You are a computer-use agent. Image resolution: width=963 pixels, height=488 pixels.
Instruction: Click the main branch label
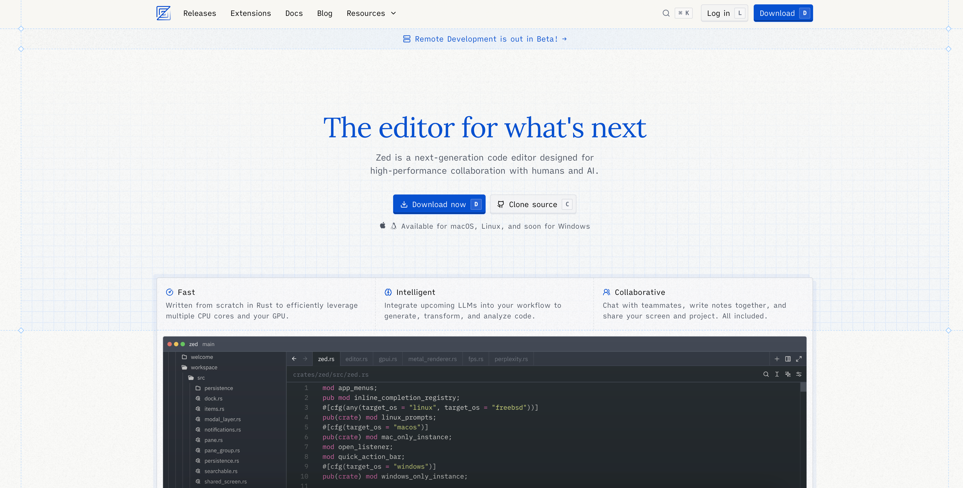tap(208, 344)
